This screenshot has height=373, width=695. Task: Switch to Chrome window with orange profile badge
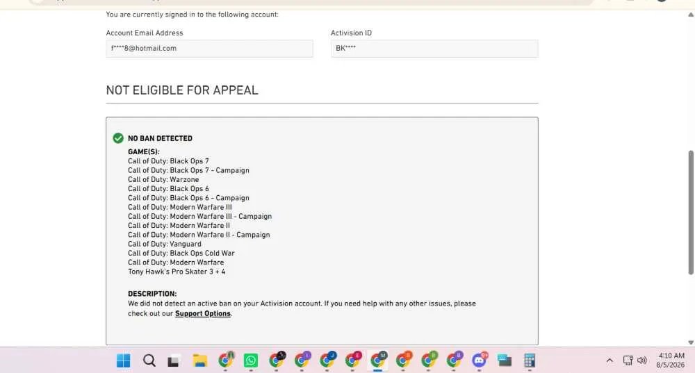click(404, 360)
